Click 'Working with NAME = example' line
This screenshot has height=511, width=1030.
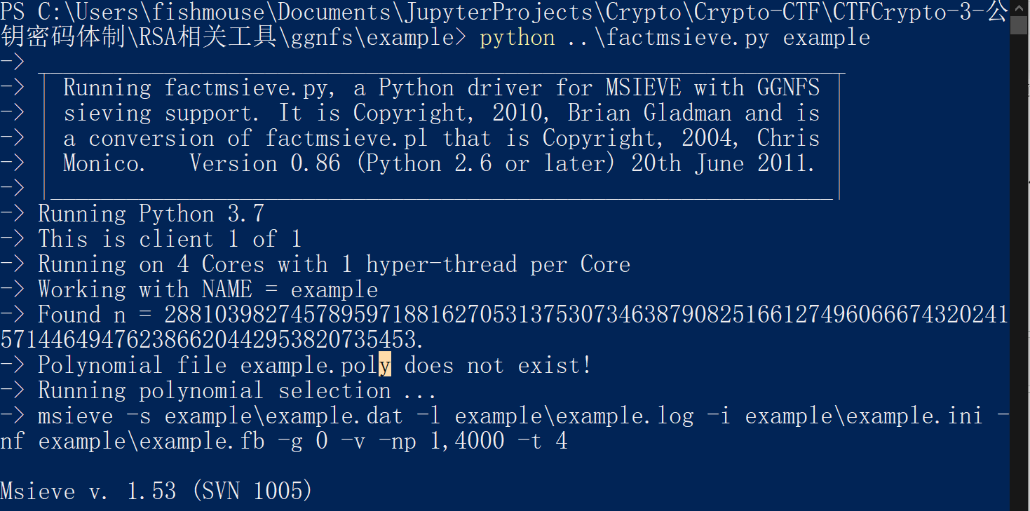pyautogui.click(x=208, y=289)
